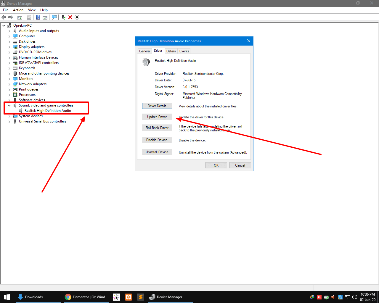Viewport: 379px width, 303px height.
Task: Open the Properties toolbar icon
Action: (29, 17)
